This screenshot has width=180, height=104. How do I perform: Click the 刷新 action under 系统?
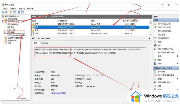[x=160, y=60]
